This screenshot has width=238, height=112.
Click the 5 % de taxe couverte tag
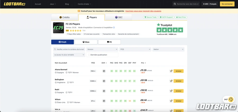point(92,34)
